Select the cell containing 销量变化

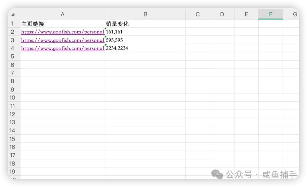[145, 24]
